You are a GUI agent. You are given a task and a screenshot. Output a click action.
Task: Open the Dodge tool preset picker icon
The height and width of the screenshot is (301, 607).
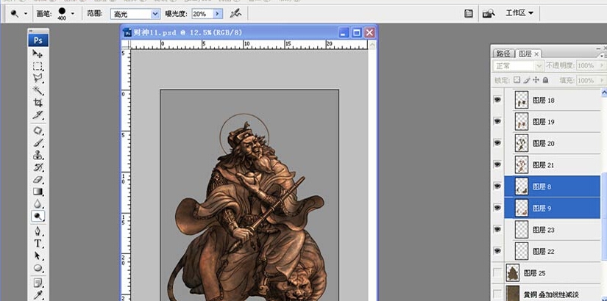(15, 13)
